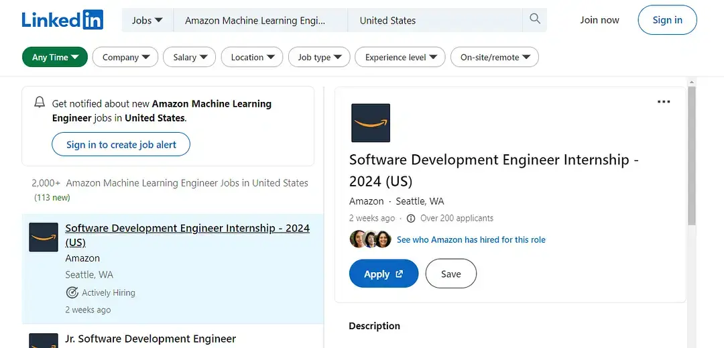This screenshot has height=348, width=724.
Task: Open Jr. Software Development Engineer listing
Action: coord(151,339)
